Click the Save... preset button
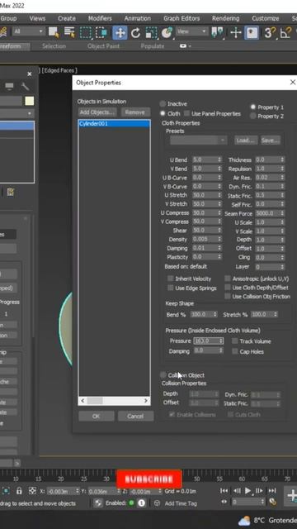 click(x=271, y=140)
